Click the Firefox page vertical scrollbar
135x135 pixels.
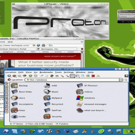[x=82, y=60]
